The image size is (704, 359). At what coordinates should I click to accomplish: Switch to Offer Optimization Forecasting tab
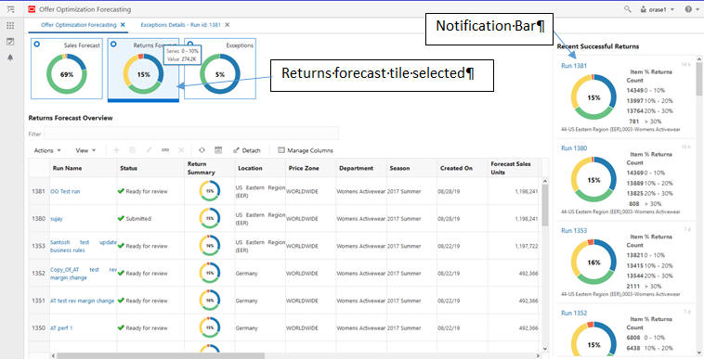[x=79, y=25]
